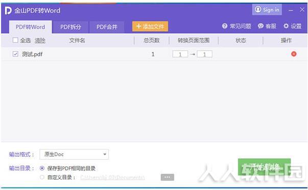The image size is (308, 190).
Task: Close the 金山PDF转Word window
Action: click(302, 9)
